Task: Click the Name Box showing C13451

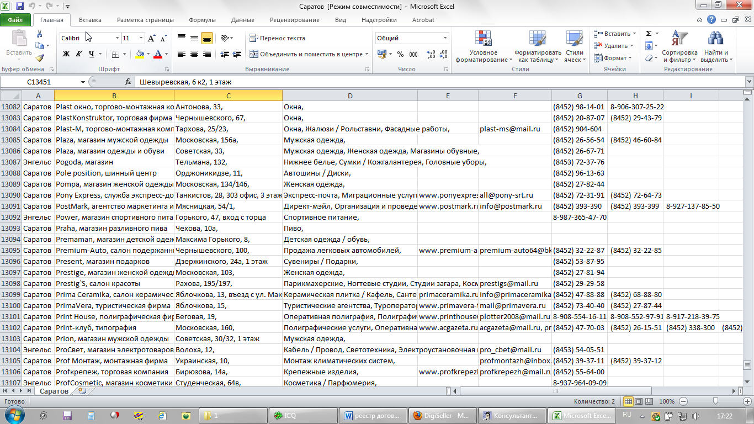Action: pos(39,82)
